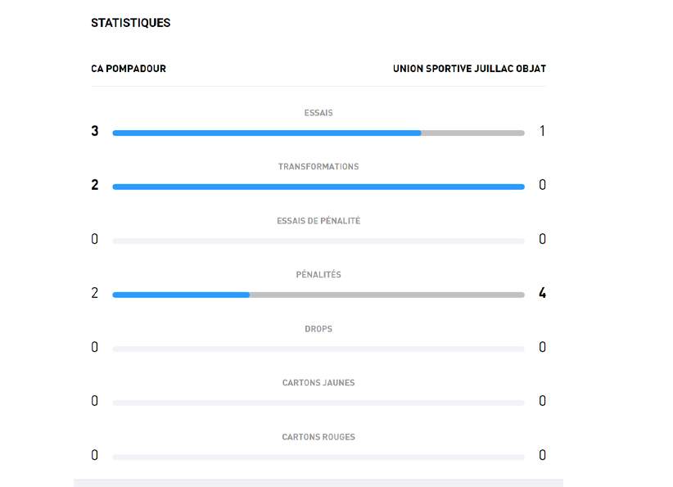Click the Cartons Jaunes progress bar
Screen dimensions: 673x487
pos(318,403)
